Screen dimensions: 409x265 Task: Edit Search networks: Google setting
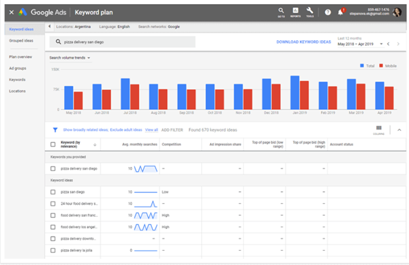pos(159,27)
